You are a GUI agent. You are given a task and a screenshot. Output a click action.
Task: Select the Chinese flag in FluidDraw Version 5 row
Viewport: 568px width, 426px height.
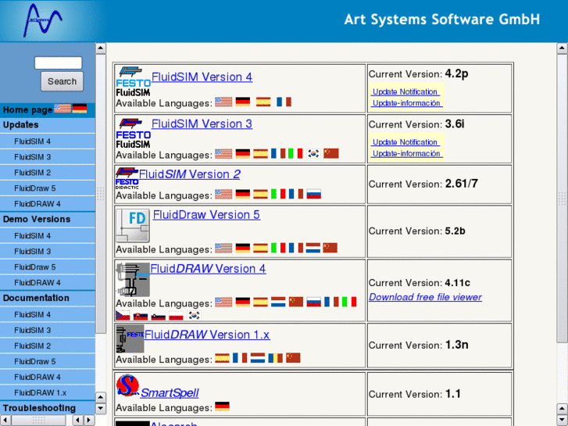tap(330, 248)
